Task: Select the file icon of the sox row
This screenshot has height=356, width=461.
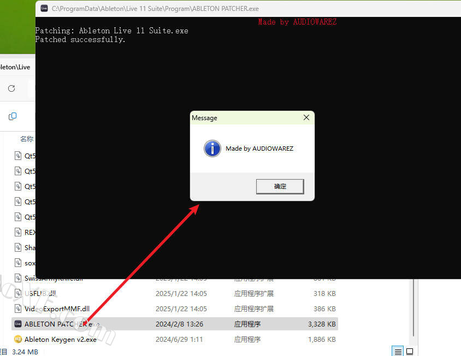Action: (18, 263)
